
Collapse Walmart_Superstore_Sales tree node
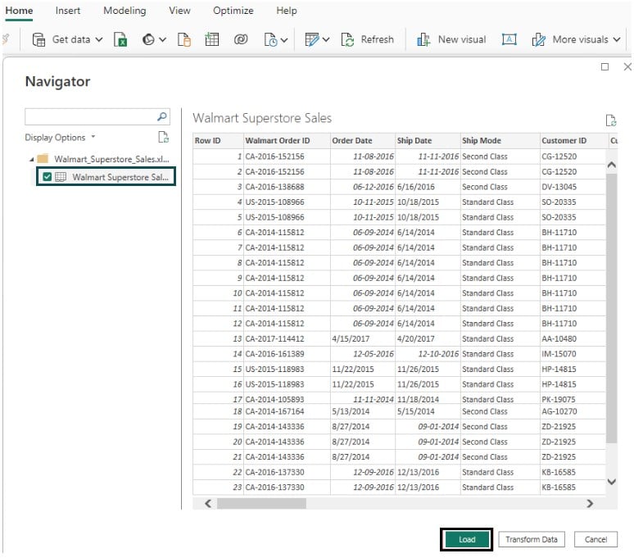click(32, 159)
